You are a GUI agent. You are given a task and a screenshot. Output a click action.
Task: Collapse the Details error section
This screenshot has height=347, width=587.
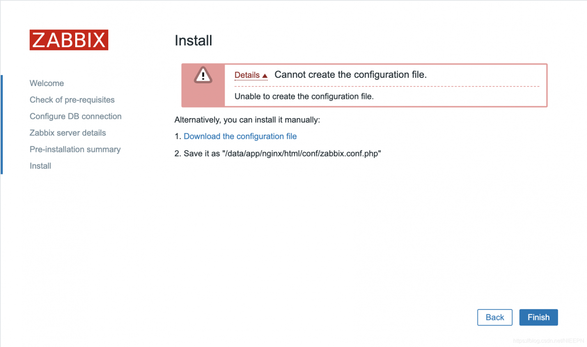(x=251, y=75)
